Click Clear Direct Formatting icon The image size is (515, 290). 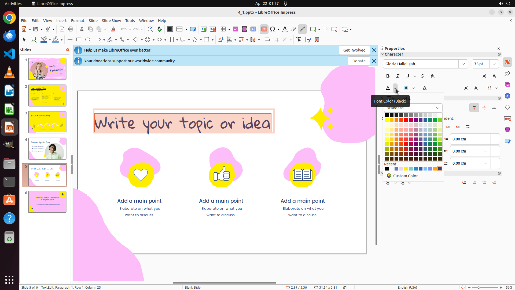pyautogui.click(x=424, y=88)
